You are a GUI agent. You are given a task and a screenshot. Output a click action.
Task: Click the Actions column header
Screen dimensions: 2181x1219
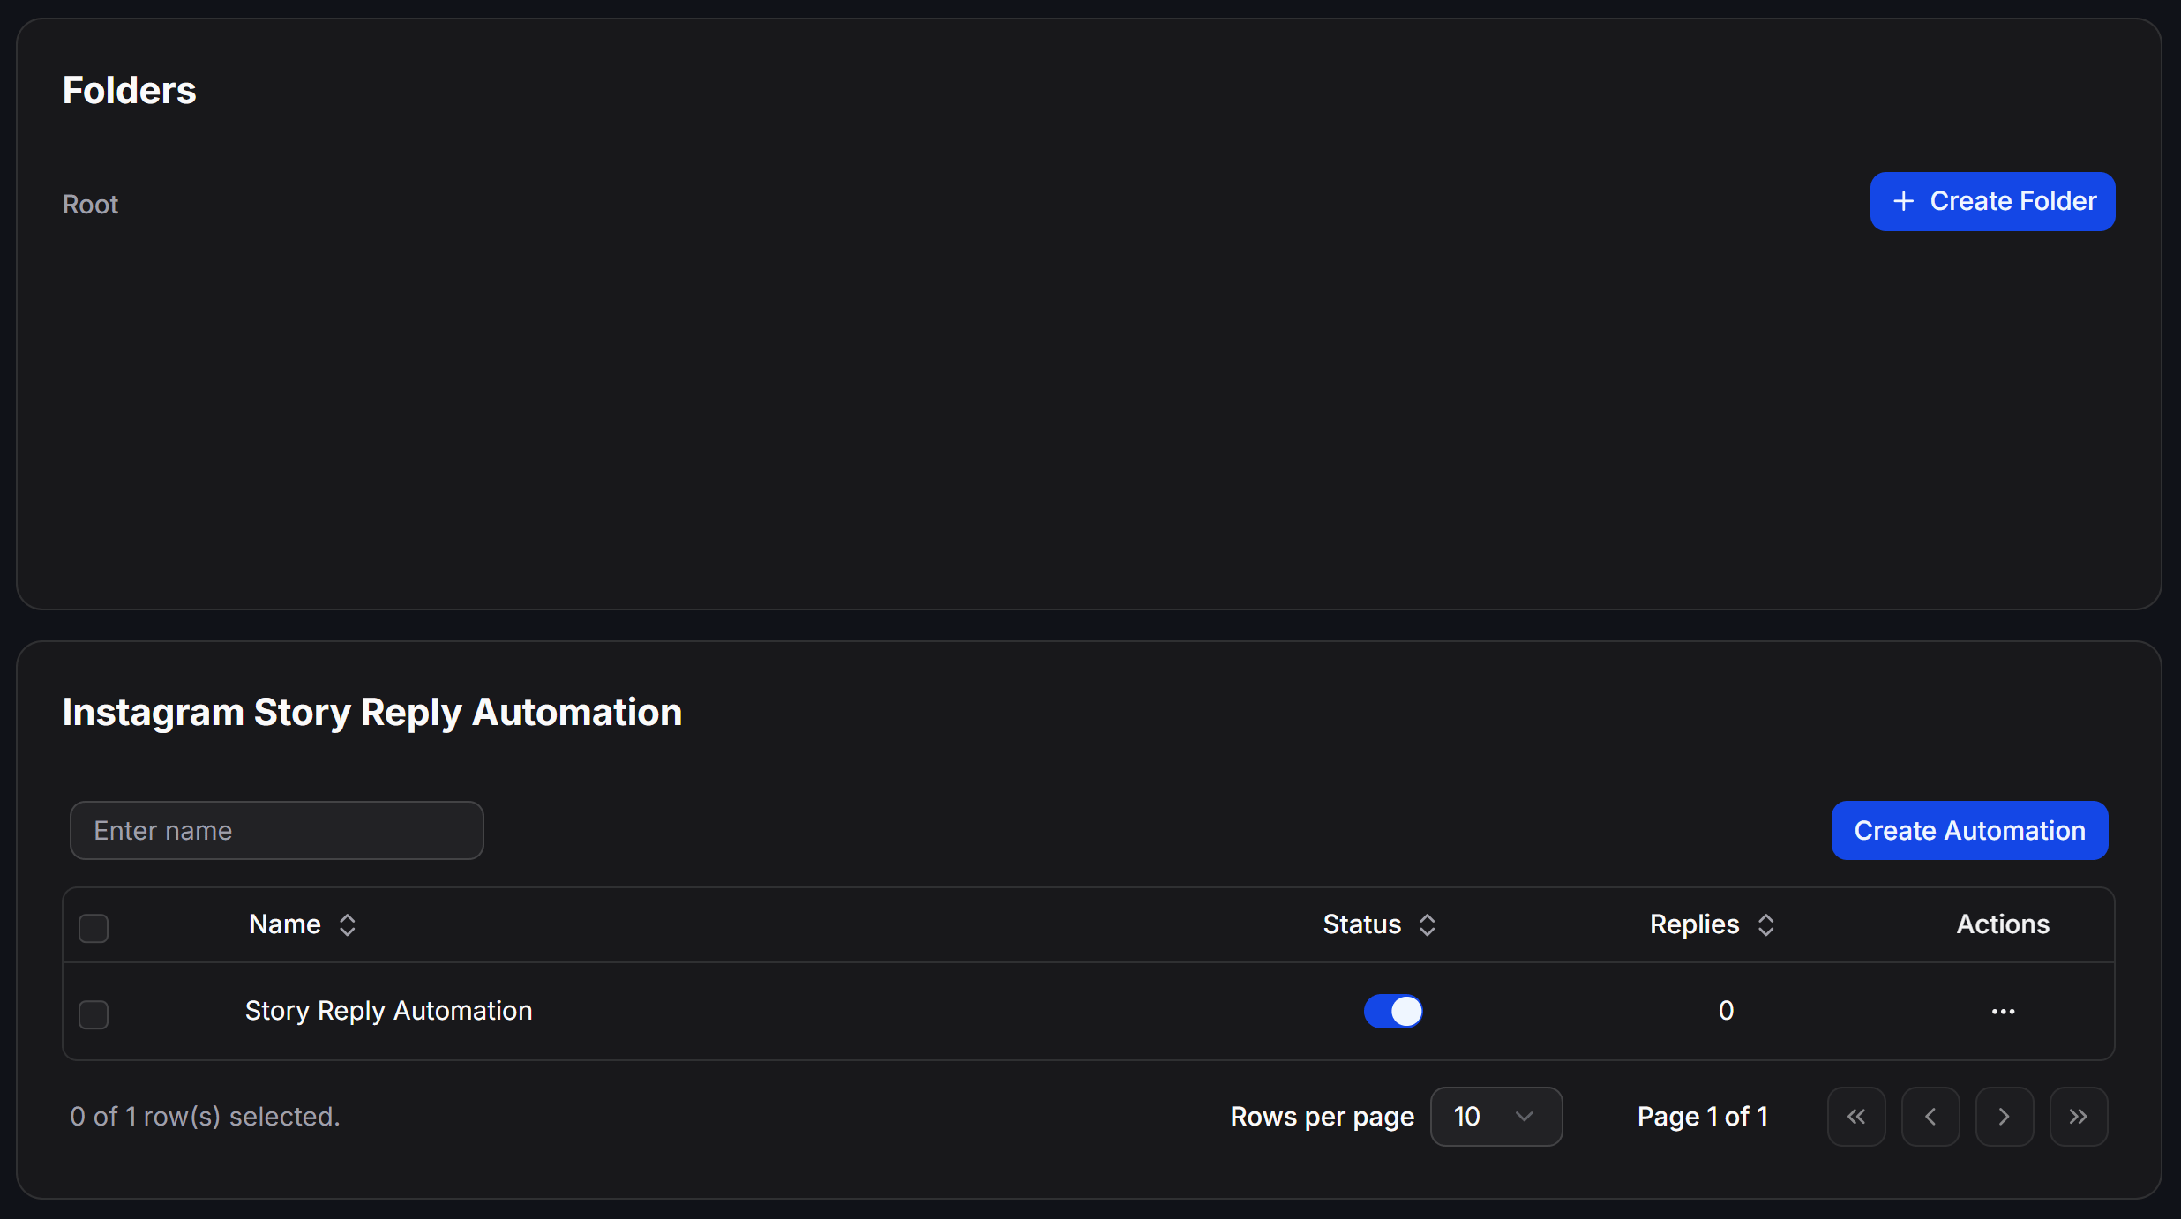click(2003, 924)
